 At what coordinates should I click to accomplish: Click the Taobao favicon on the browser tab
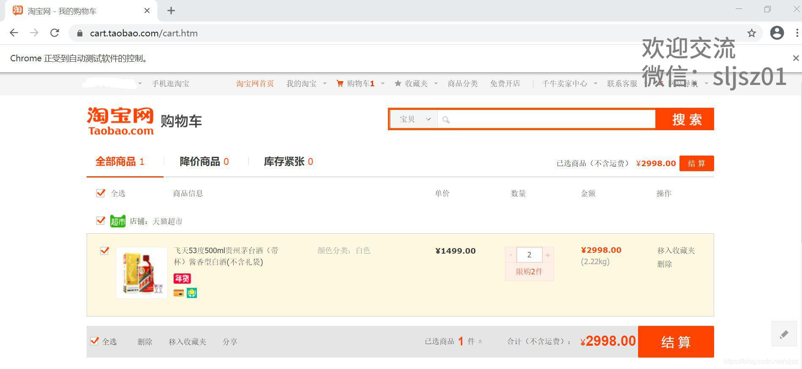(18, 11)
